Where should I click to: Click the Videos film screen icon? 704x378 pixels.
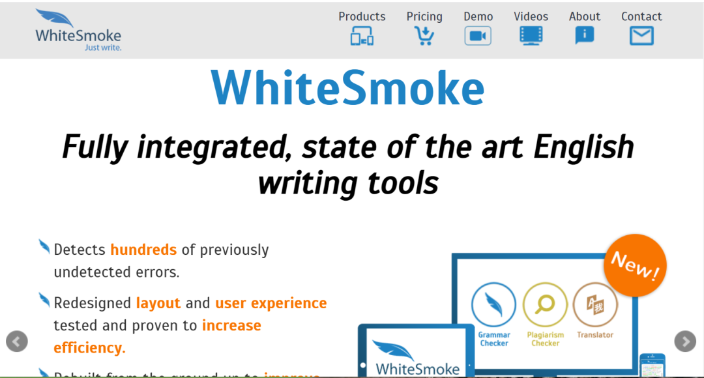tap(531, 36)
